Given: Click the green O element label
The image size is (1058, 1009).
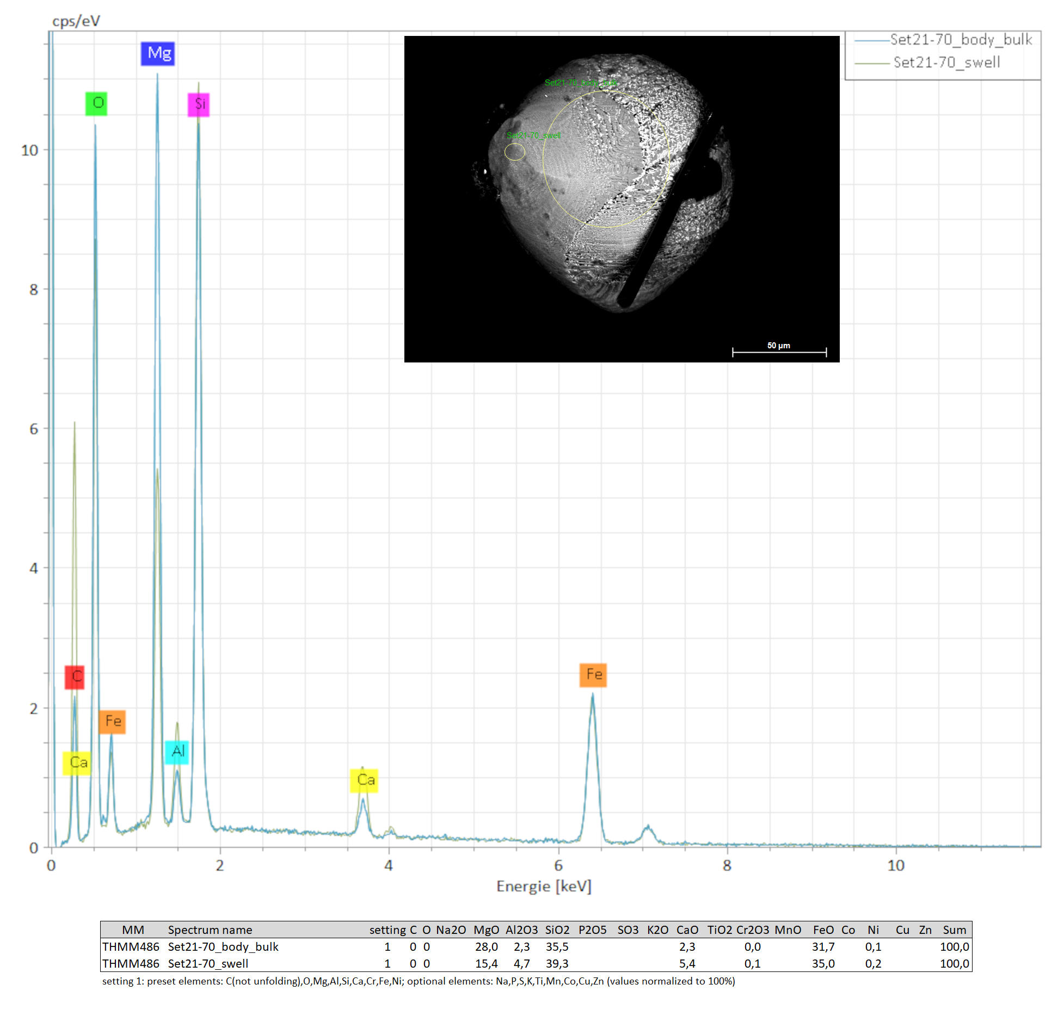Looking at the screenshot, I should coord(96,103).
